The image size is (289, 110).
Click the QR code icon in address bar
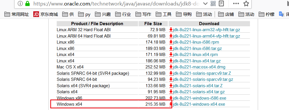click(213, 3)
